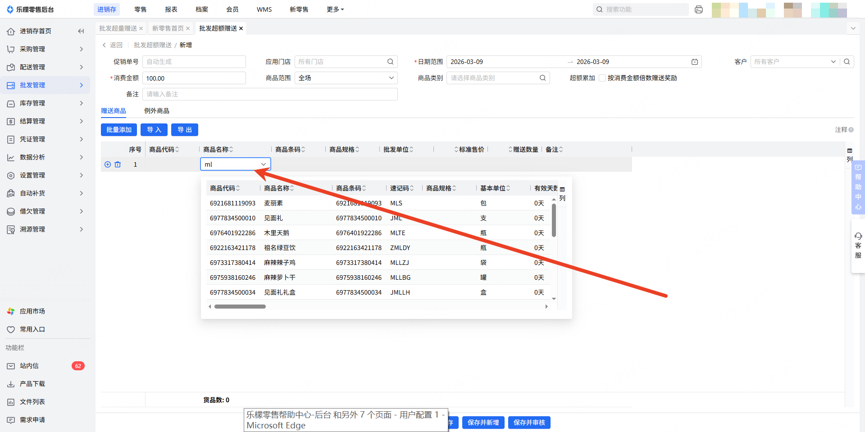Expand the 批发管理 sidebar menu
865x432 pixels.
[82, 85]
